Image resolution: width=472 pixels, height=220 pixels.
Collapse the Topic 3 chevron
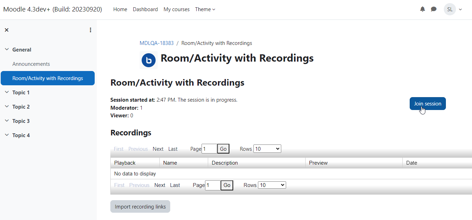pos(7,121)
